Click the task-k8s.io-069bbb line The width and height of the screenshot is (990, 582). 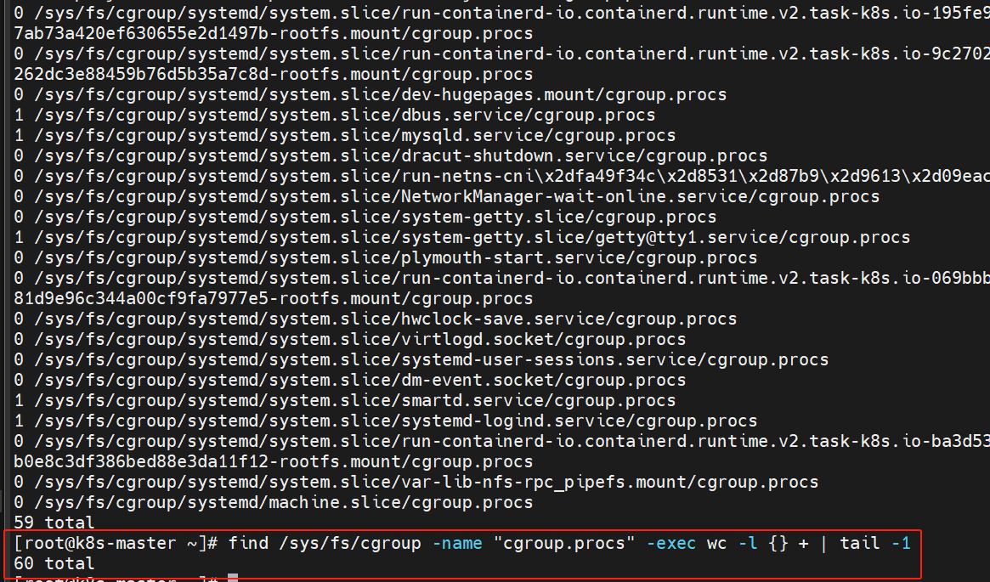pos(501,278)
